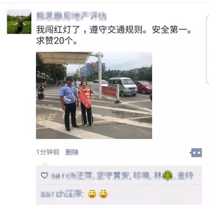
Task: Open the attached traffic police photo
Action: (x=94, y=95)
